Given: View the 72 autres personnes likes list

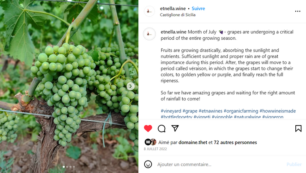Looking at the screenshot, I should tap(235, 142).
